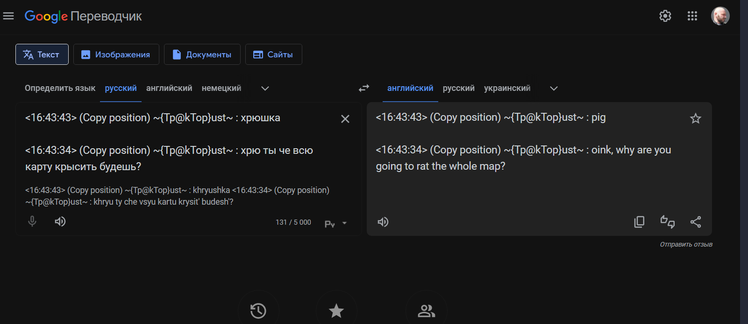Copy the translation to clipboard
The height and width of the screenshot is (324, 748).
coord(639,222)
